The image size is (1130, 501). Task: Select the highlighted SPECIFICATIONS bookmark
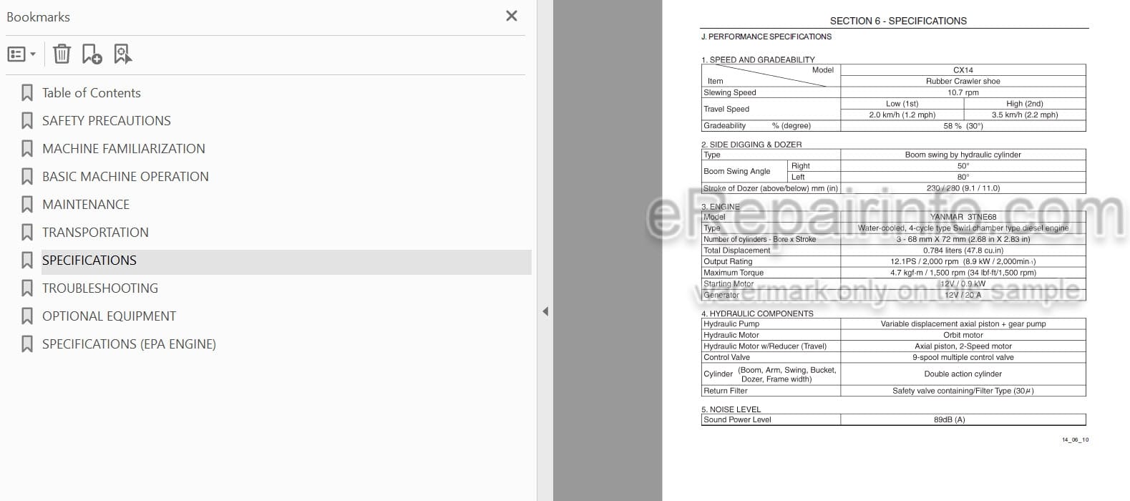(x=89, y=261)
